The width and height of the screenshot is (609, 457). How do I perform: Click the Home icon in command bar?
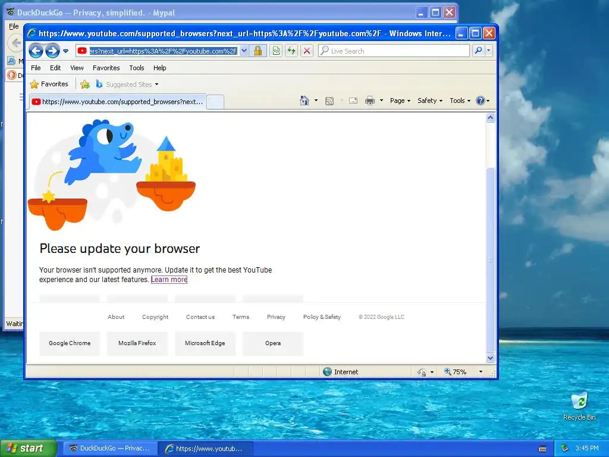pyautogui.click(x=304, y=101)
